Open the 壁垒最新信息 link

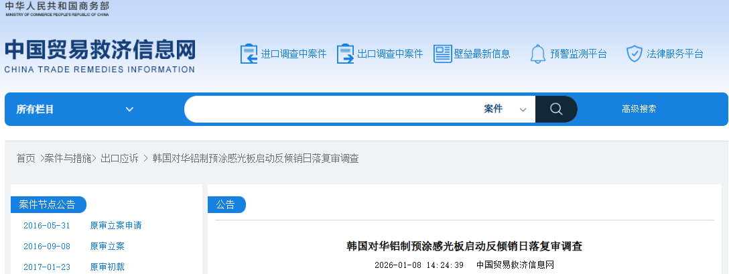point(482,54)
